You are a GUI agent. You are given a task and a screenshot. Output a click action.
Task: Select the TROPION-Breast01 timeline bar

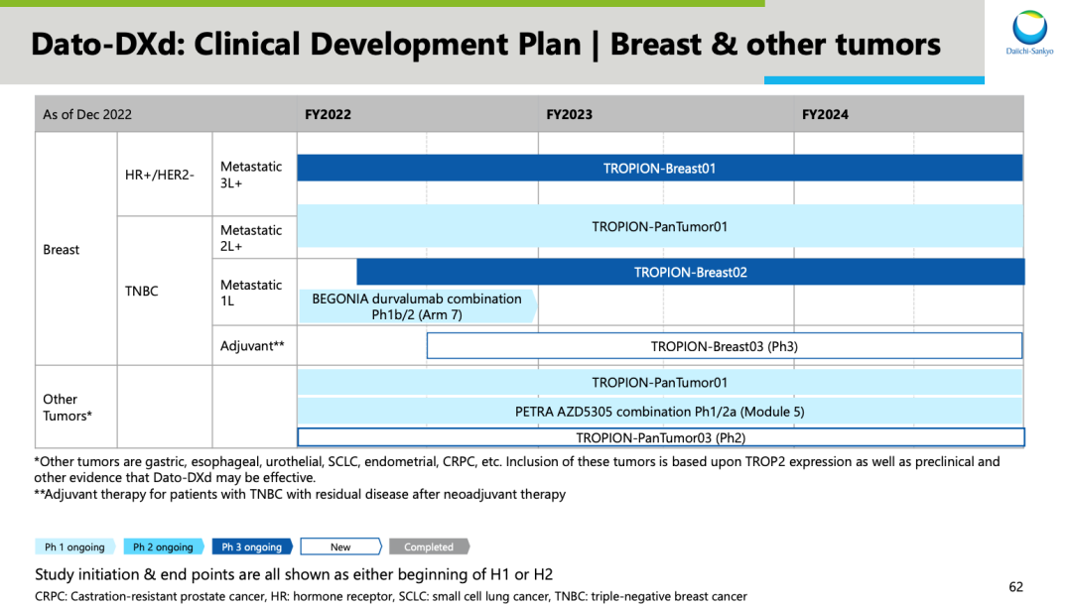pyautogui.click(x=660, y=168)
